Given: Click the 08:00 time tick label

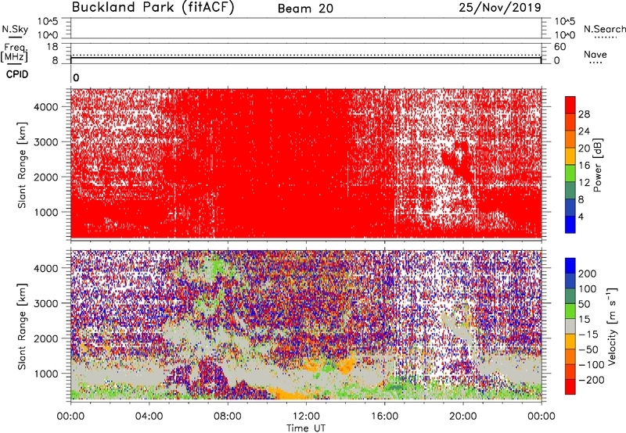Looking at the screenshot, I should 228,417.
